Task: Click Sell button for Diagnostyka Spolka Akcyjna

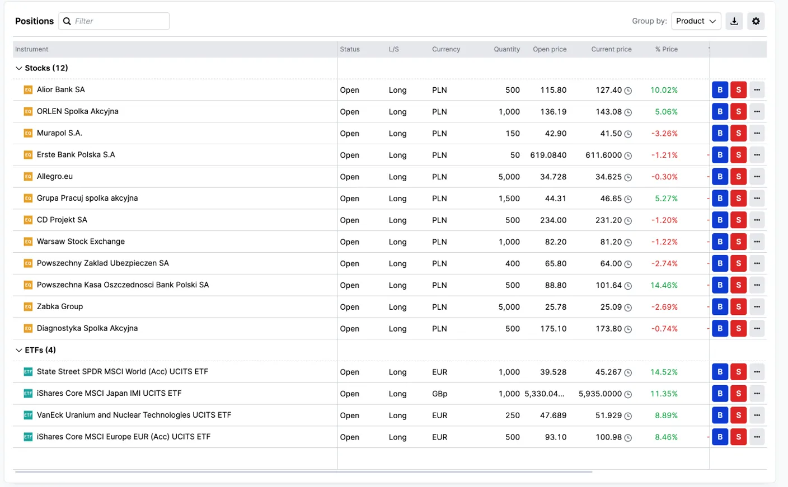Action: pyautogui.click(x=738, y=328)
